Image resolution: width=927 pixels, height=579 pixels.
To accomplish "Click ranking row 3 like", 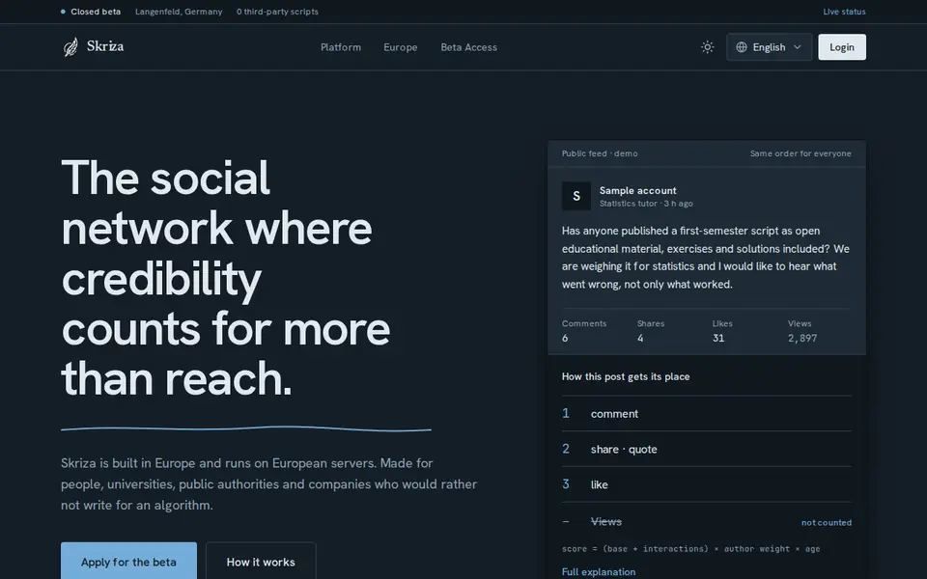I will 707,484.
